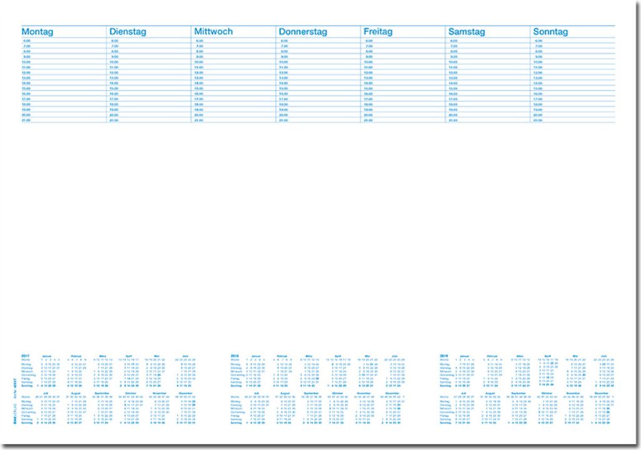Click the 2017 year label
This screenshot has height=450, width=641.
tap(26, 355)
